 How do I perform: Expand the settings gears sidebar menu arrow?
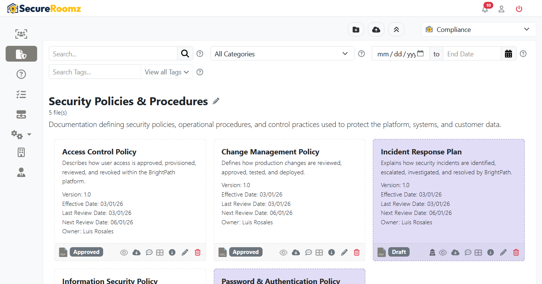tap(29, 134)
